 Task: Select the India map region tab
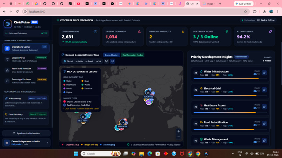79,61
